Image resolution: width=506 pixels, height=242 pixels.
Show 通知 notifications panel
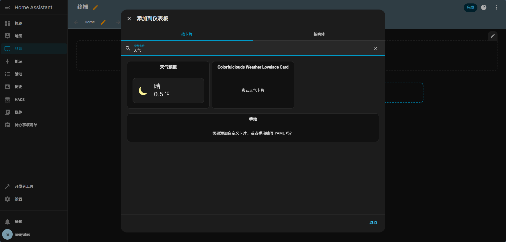(x=19, y=222)
